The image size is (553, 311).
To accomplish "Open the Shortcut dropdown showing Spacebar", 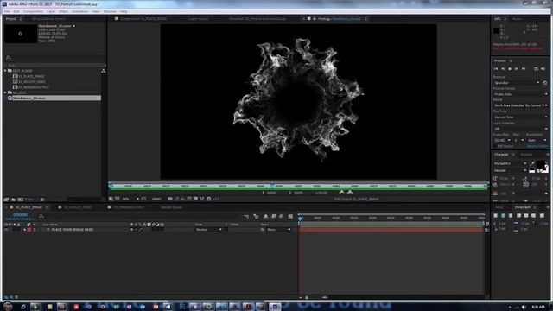I will pyautogui.click(x=517, y=83).
